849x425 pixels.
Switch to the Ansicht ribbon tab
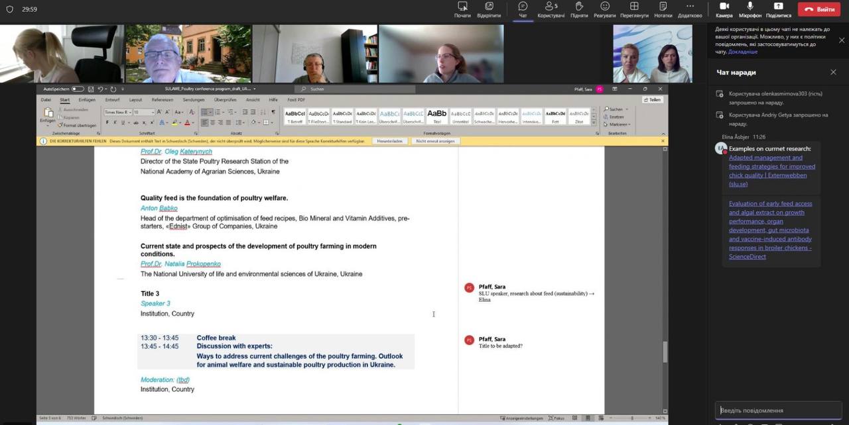(253, 100)
